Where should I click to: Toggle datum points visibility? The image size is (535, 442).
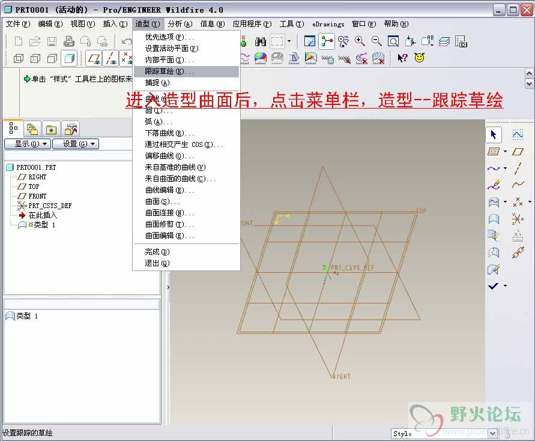click(126, 58)
